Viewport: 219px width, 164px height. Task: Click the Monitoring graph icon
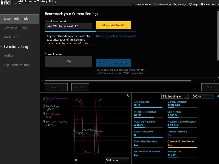pos(155,4)
